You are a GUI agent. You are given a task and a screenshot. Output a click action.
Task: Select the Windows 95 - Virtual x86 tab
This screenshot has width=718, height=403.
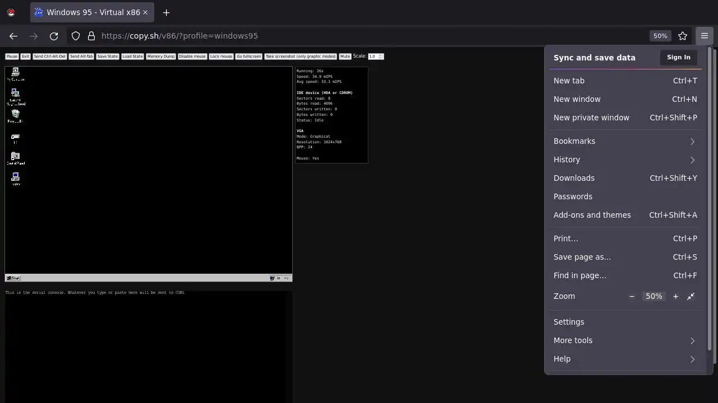92,12
